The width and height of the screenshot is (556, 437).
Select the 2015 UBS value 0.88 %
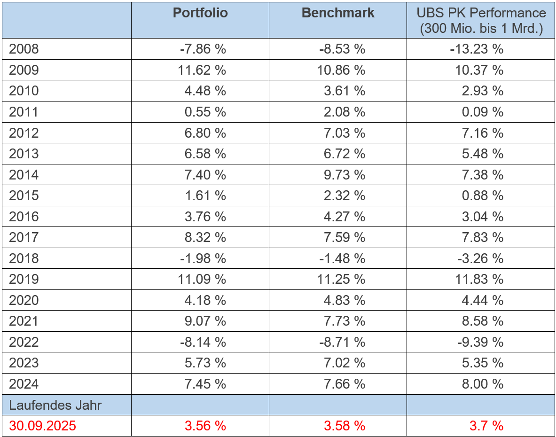coord(482,196)
